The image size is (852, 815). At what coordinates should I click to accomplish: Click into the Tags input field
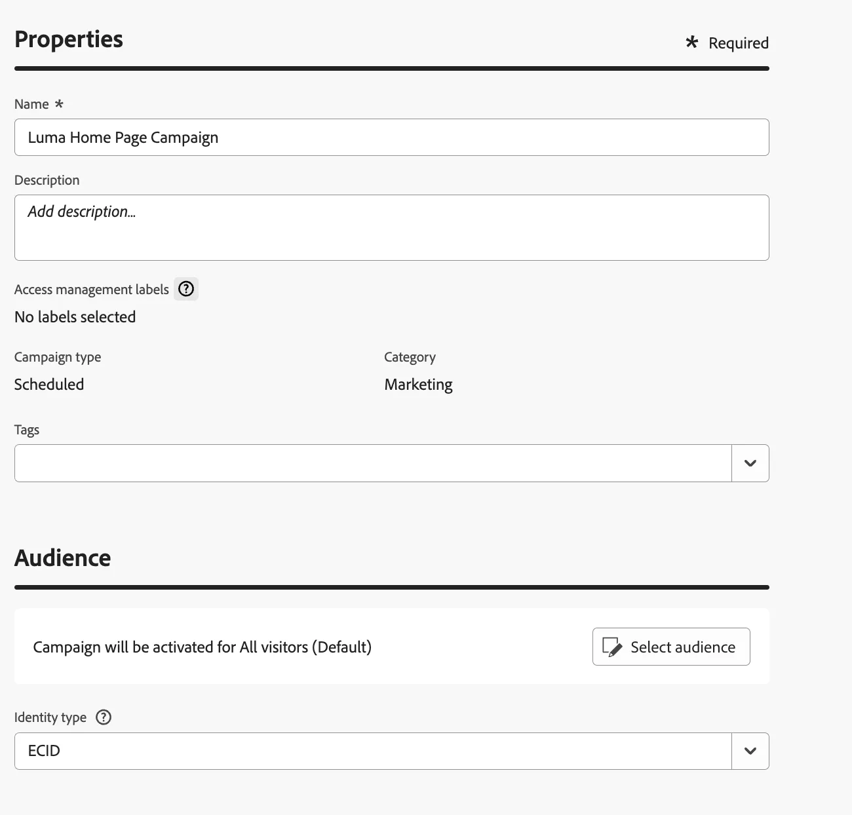[x=373, y=463]
